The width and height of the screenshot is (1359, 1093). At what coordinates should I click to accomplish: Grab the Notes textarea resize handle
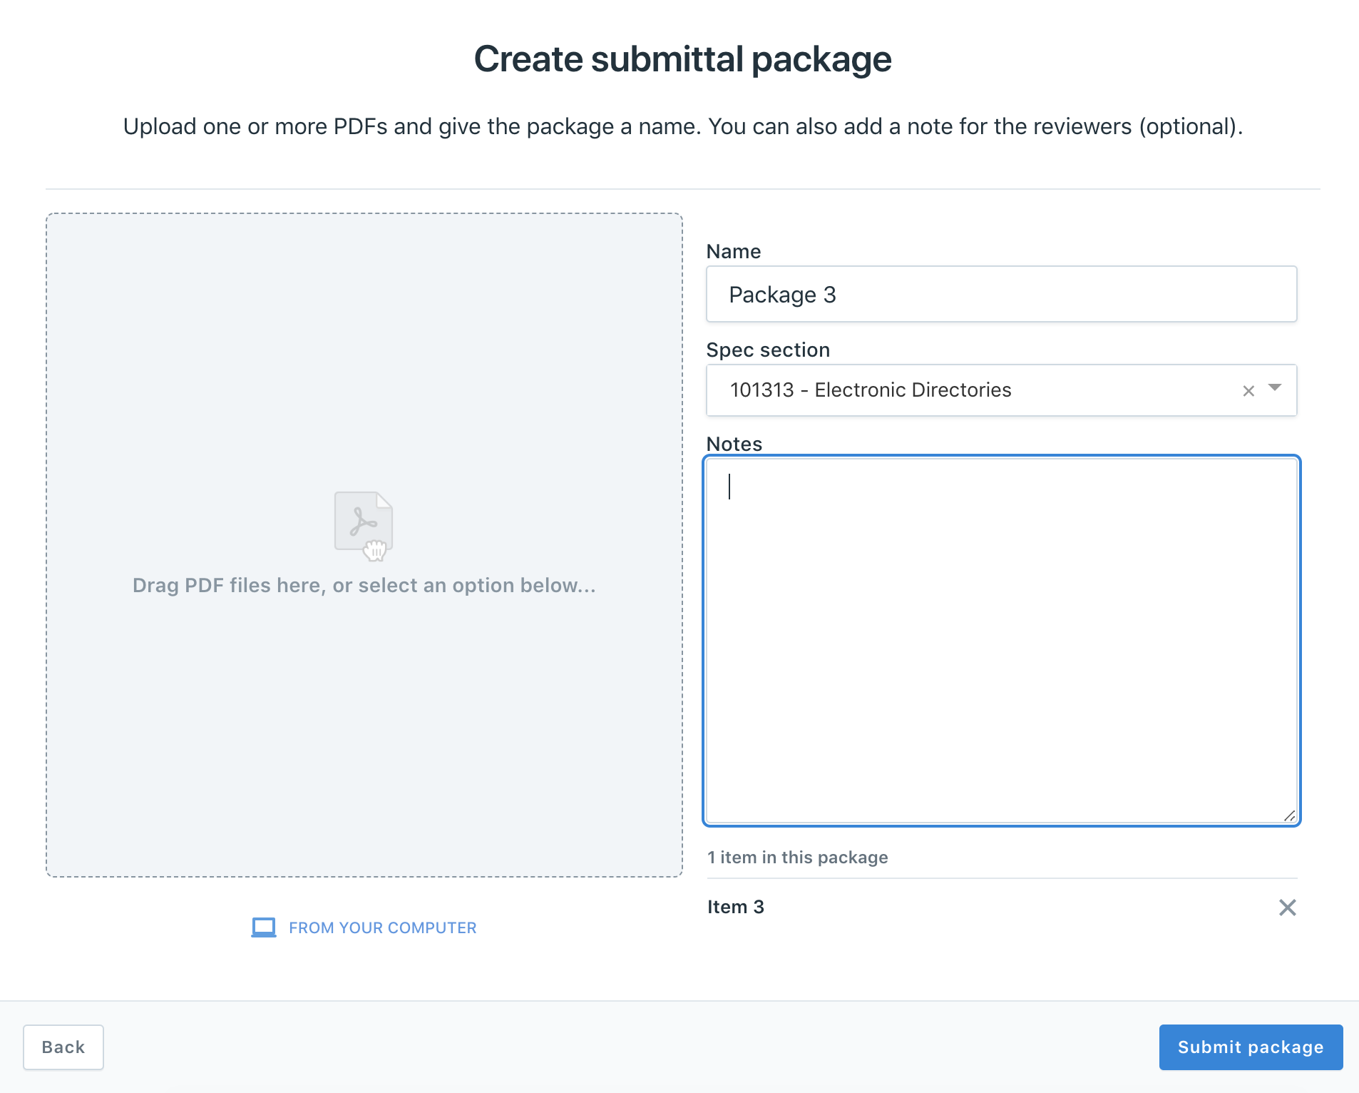pyautogui.click(x=1289, y=816)
